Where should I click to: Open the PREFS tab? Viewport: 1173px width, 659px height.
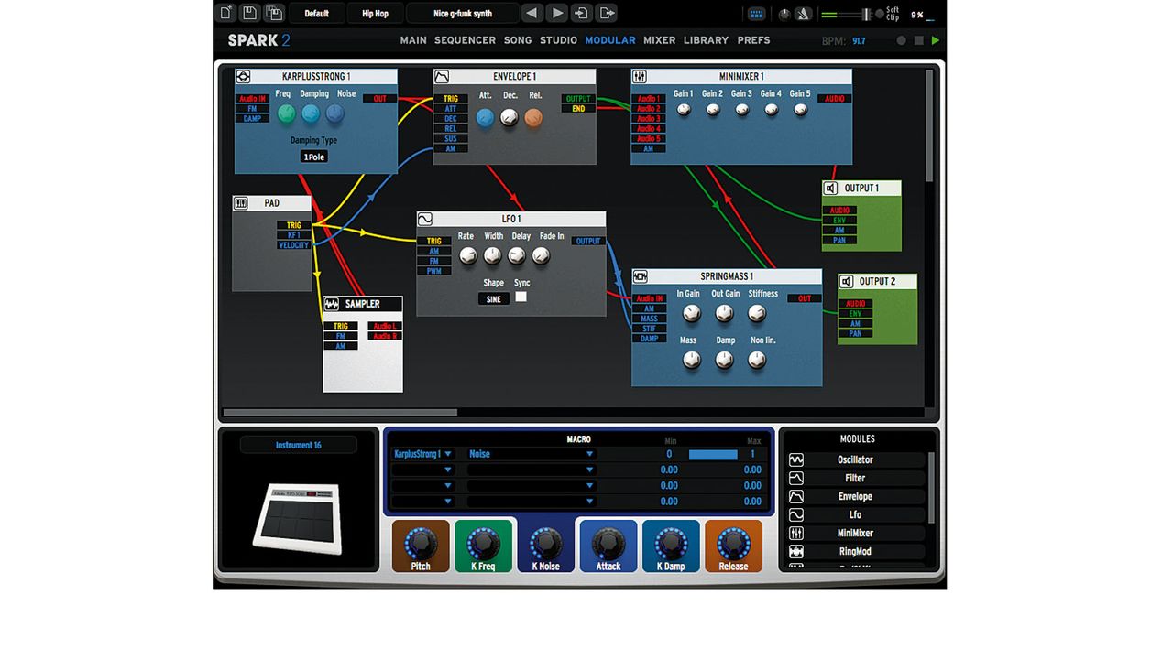753,40
